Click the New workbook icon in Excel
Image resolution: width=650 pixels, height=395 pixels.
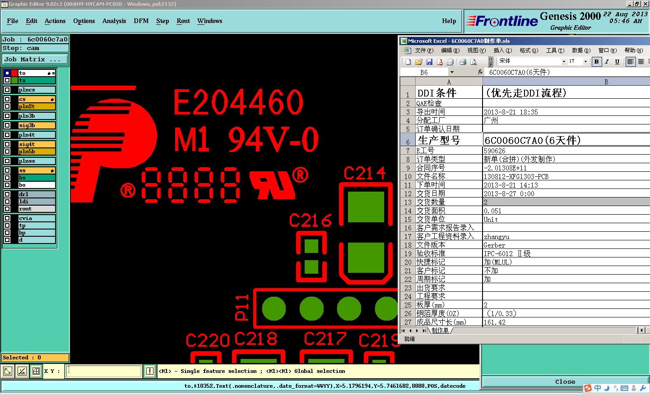pos(409,62)
